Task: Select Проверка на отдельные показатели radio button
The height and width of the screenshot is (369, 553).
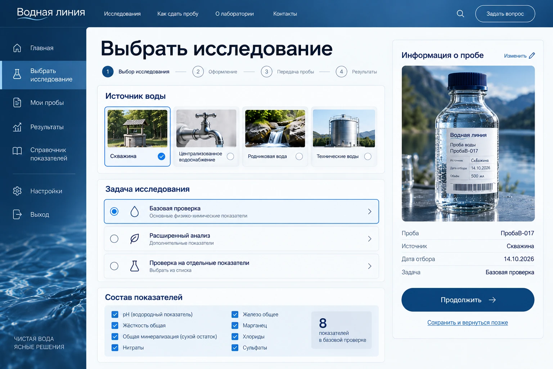Action: (x=114, y=266)
